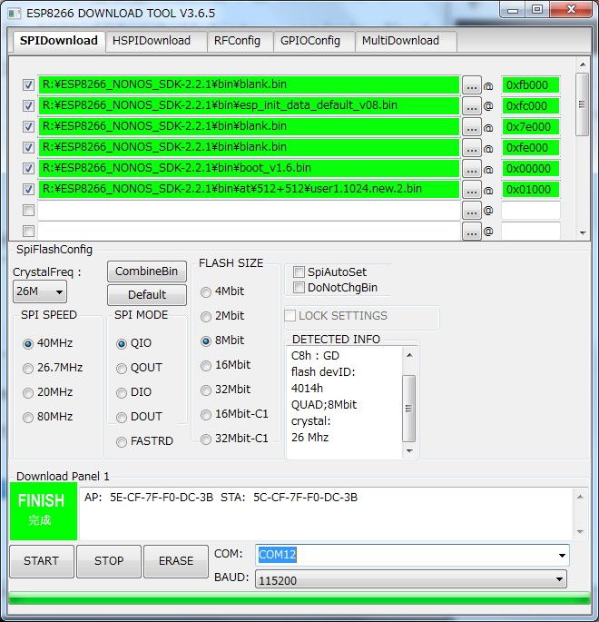Image resolution: width=599 pixels, height=622 pixels.
Task: Browse file for boot_v1.6.bin row
Action: [x=471, y=169]
